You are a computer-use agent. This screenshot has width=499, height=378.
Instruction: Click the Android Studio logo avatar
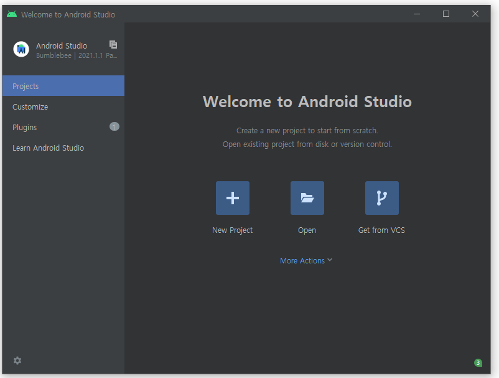pos(21,49)
